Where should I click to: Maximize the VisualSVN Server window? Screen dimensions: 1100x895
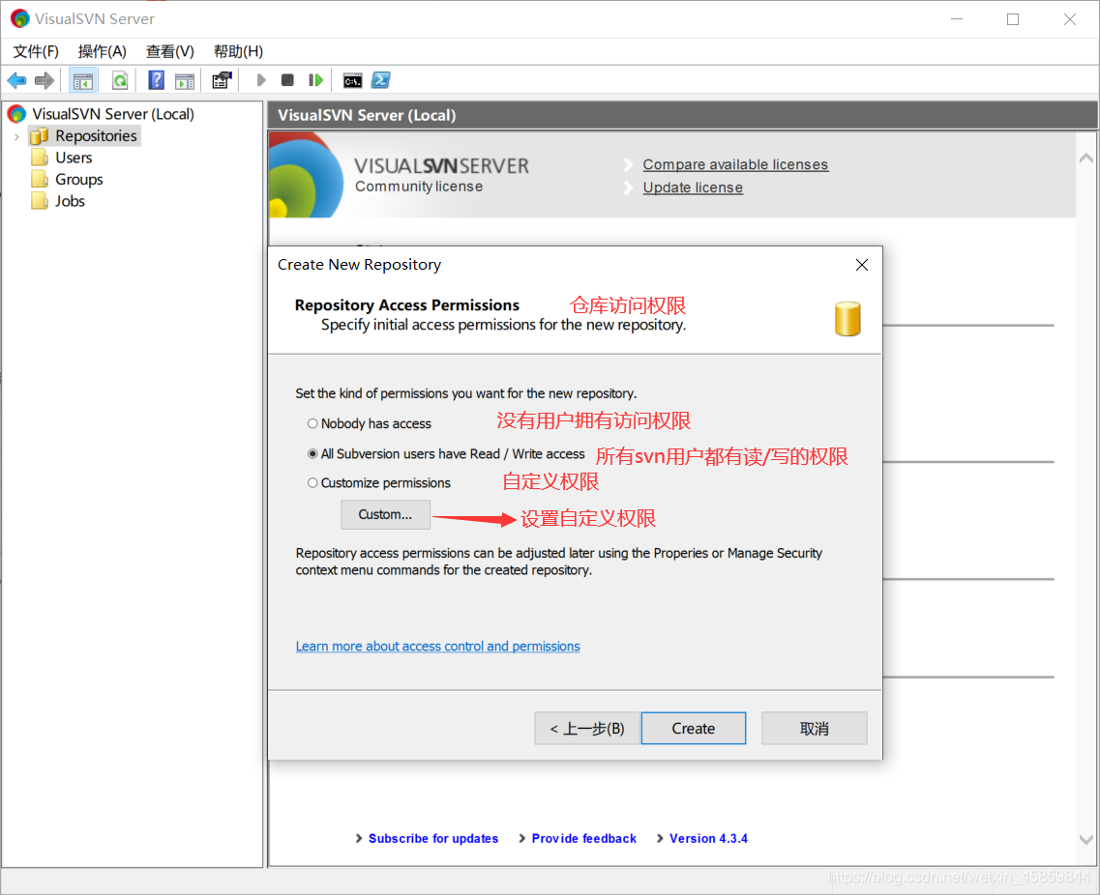[1013, 19]
